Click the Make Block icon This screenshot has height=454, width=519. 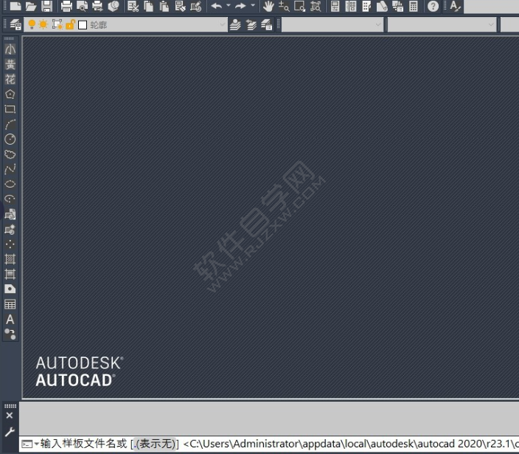[10, 230]
